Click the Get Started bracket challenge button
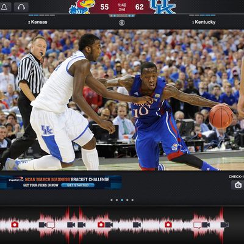244x244 pixels. pos(78,185)
